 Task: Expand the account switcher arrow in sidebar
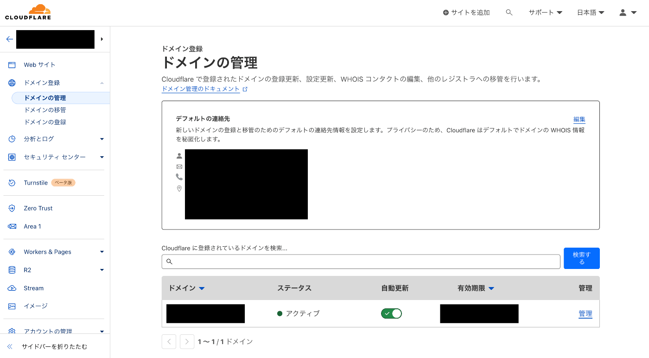pos(102,39)
